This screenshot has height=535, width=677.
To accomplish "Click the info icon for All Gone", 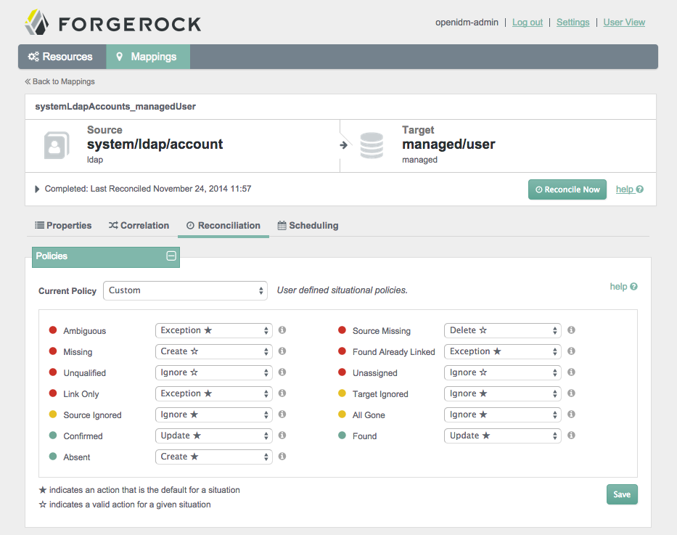I will 571,414.
